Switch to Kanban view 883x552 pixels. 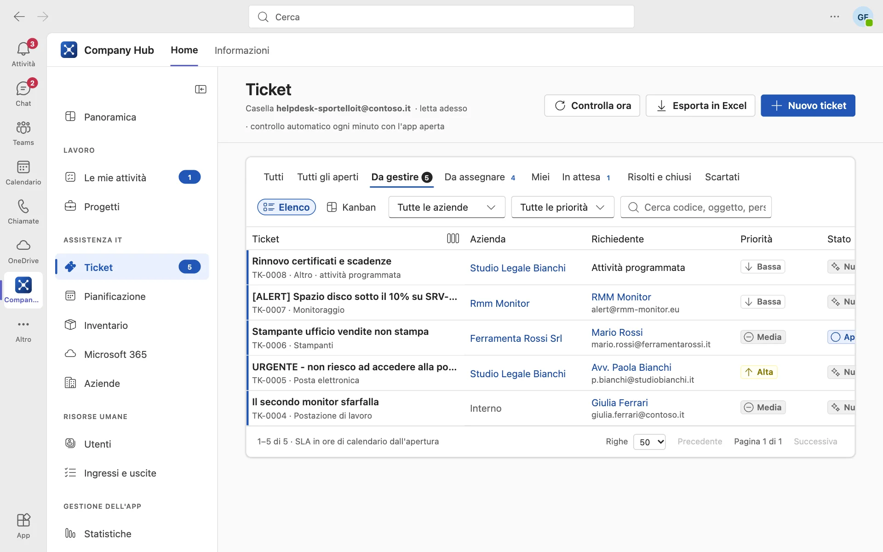[x=351, y=207]
